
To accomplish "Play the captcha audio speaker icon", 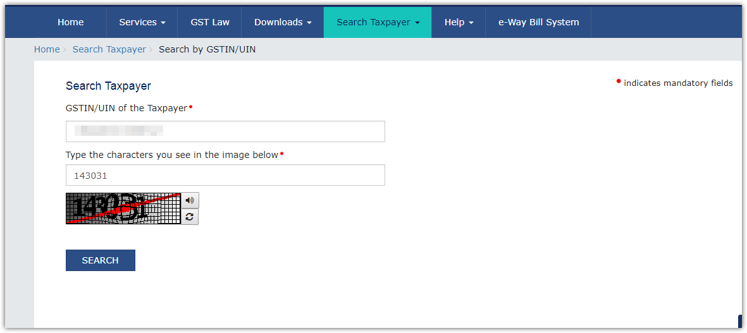I will coord(190,200).
